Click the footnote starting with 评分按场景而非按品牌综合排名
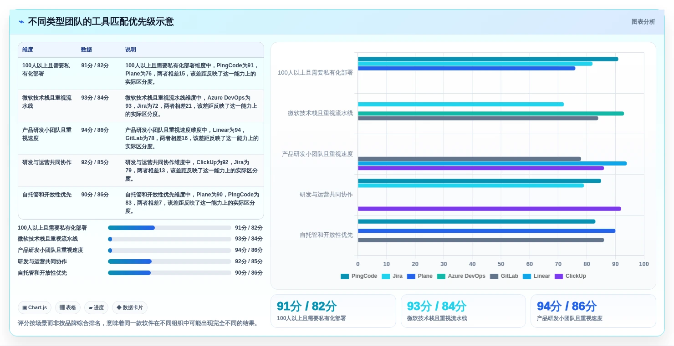Screen dimensions: 674x346 click(139, 323)
